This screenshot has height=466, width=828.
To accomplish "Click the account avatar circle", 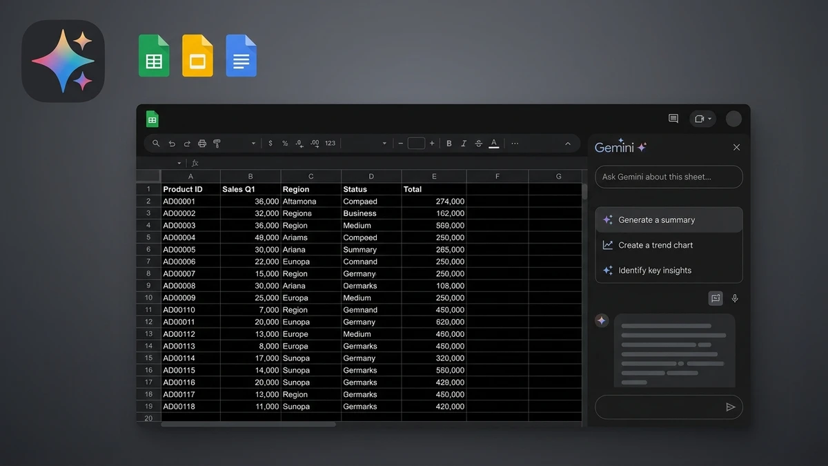I will [733, 119].
